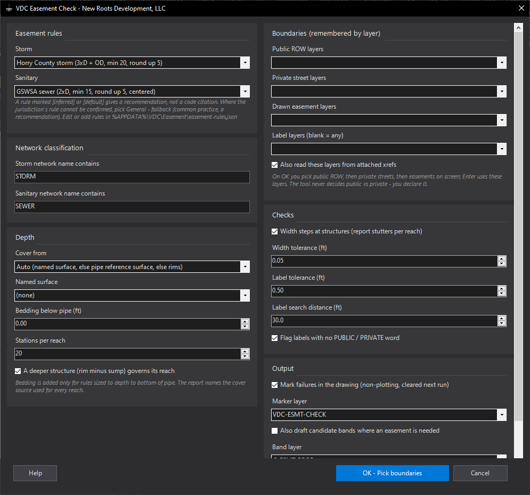Decrease Bedding below pipe with down arrow
Image resolution: width=530 pixels, height=495 pixels.
pos(245,327)
